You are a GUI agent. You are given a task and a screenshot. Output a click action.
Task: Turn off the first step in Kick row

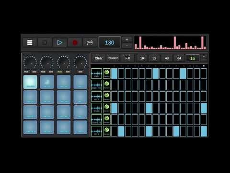point(114,74)
